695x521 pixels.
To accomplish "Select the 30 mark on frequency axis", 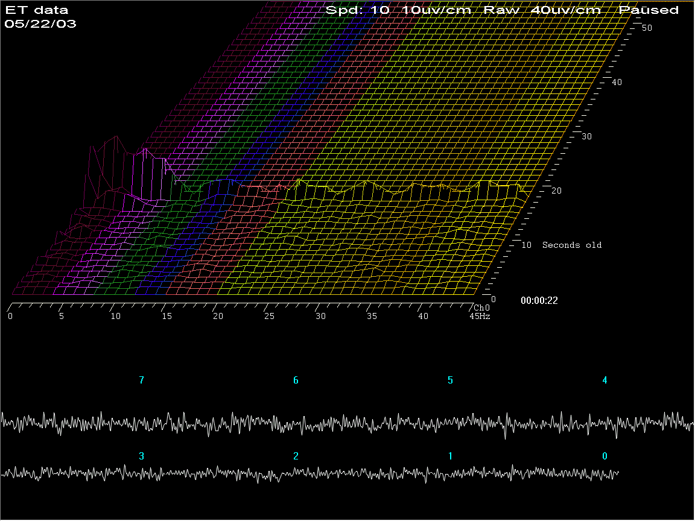I will pos(320,317).
